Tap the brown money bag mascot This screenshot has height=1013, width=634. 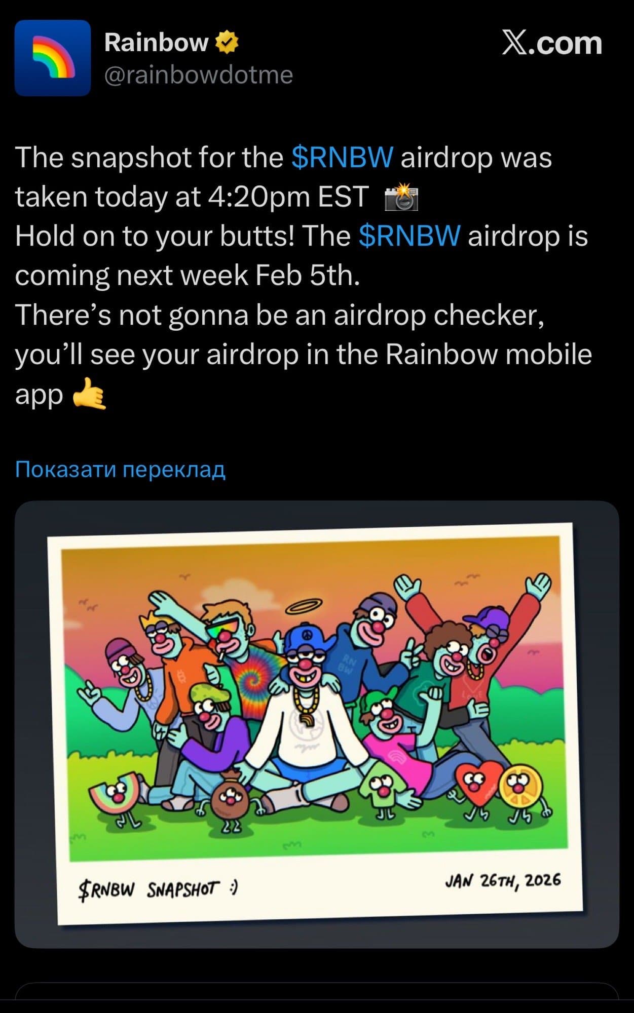point(230,801)
